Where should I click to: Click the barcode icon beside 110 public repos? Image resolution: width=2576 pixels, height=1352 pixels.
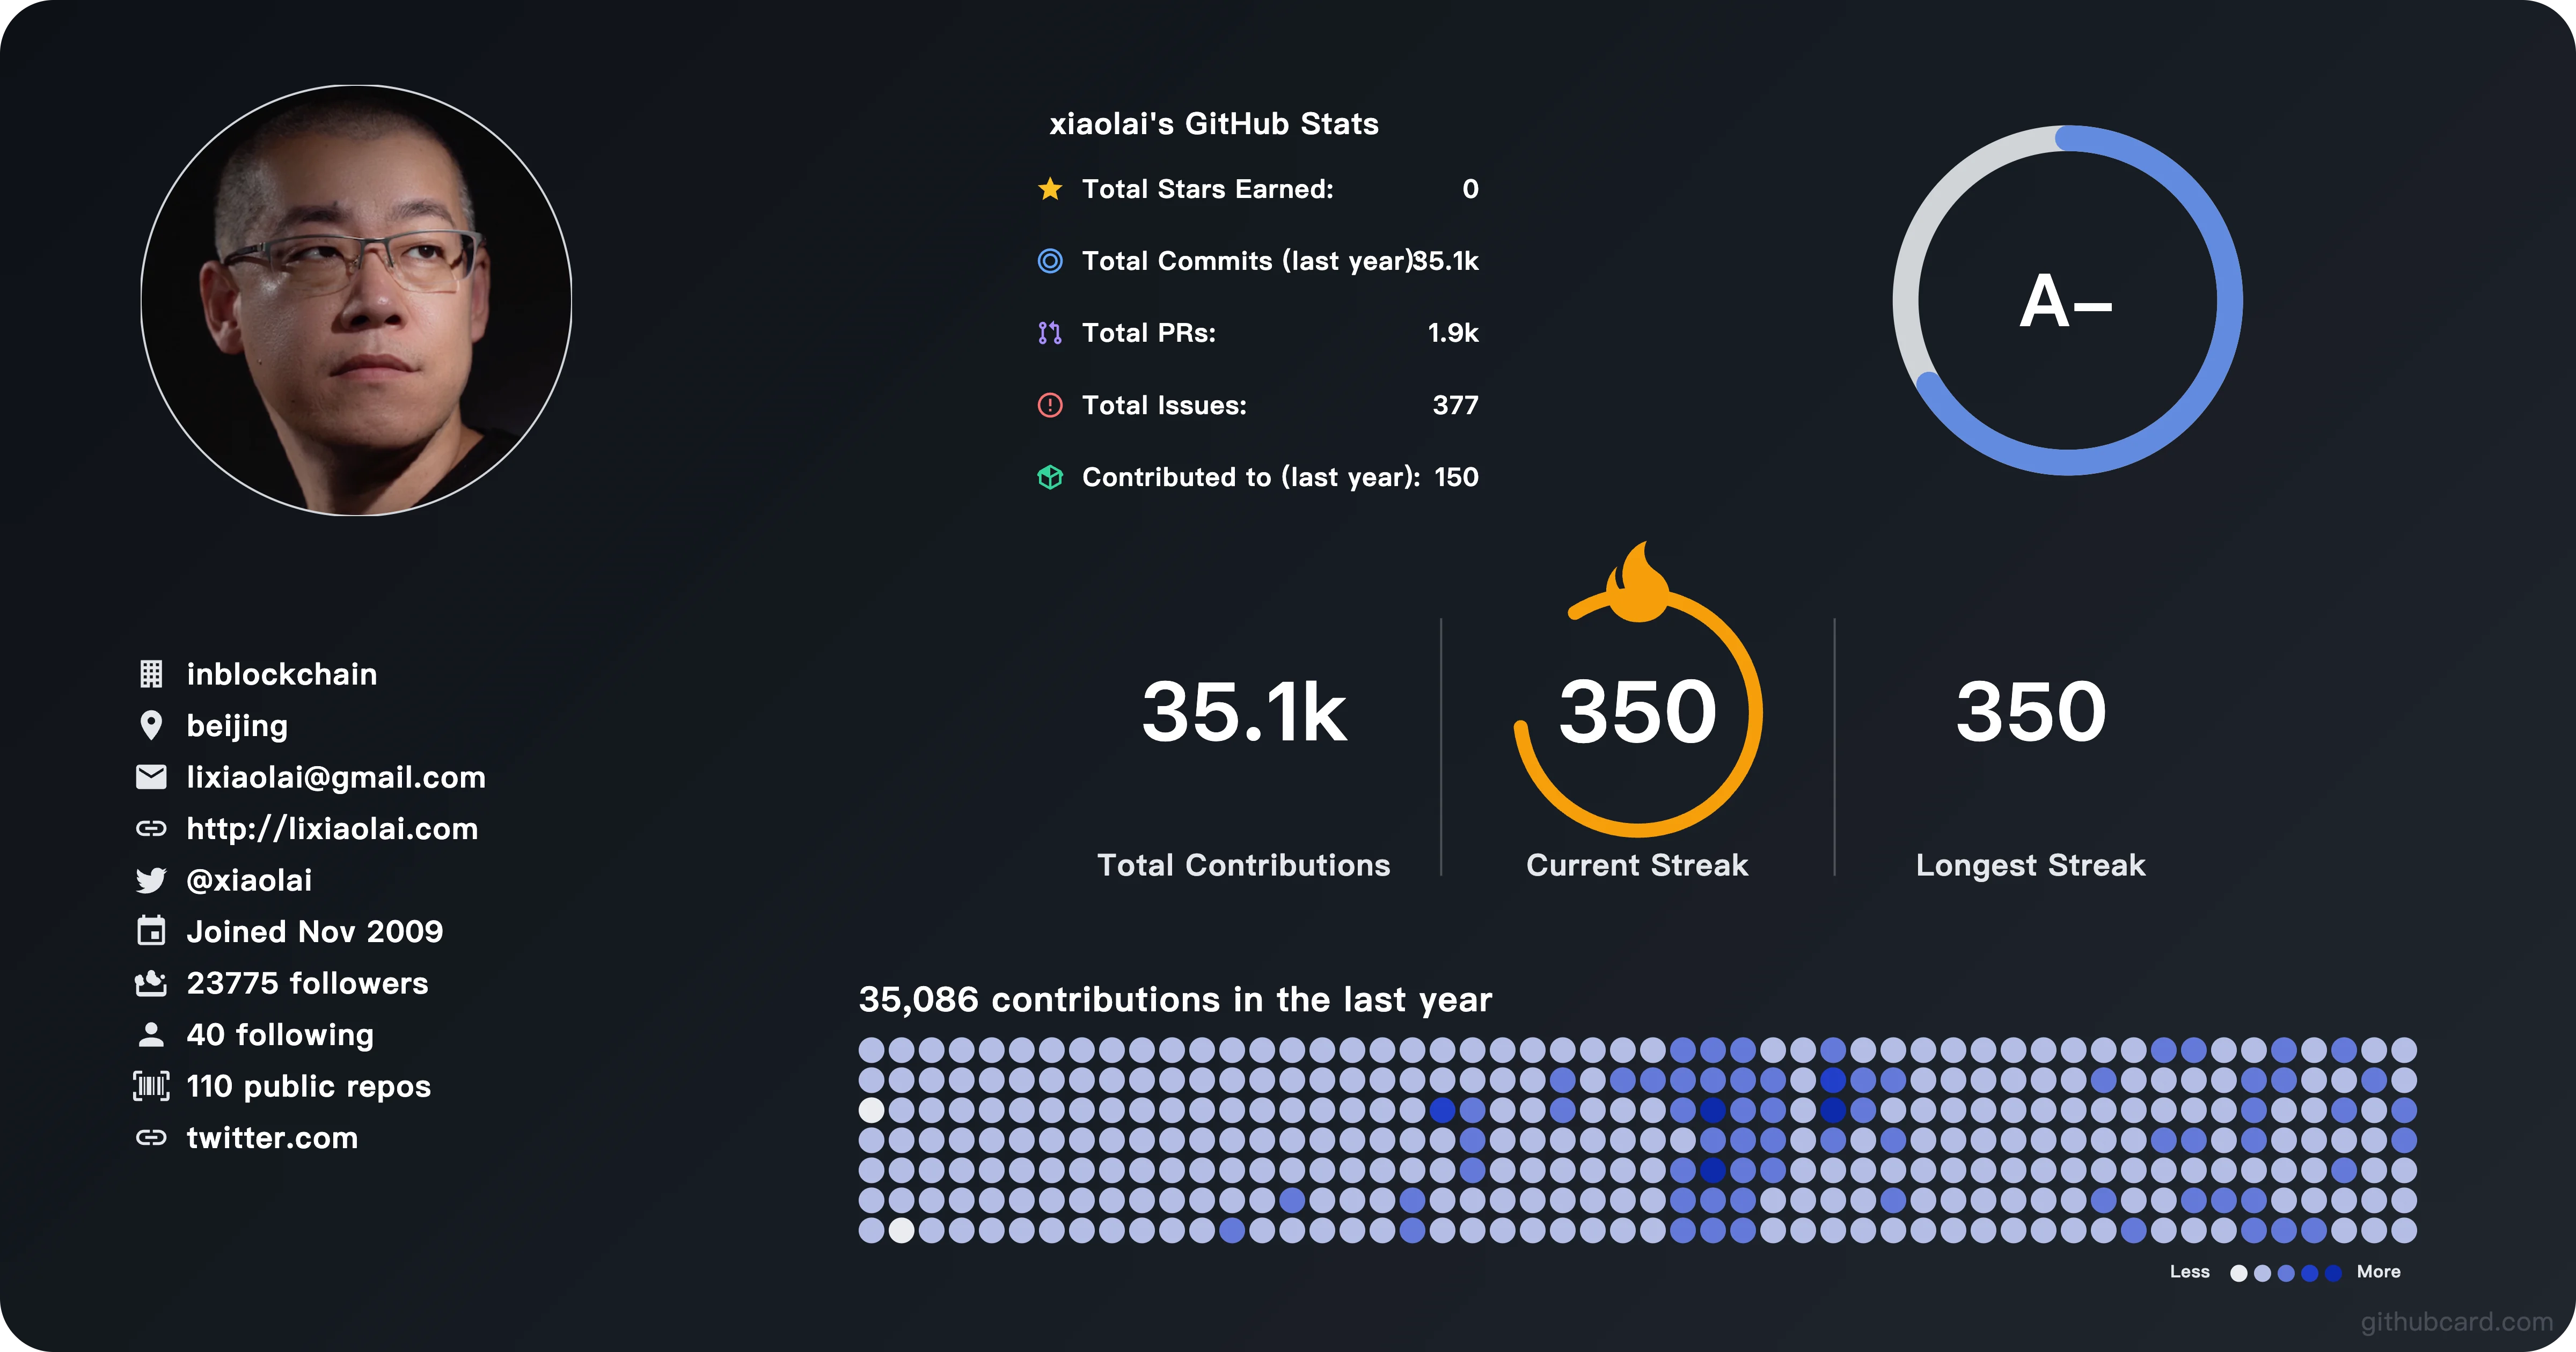tap(151, 1086)
